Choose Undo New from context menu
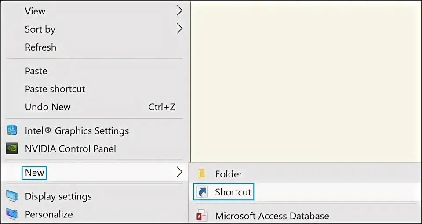 [47, 107]
